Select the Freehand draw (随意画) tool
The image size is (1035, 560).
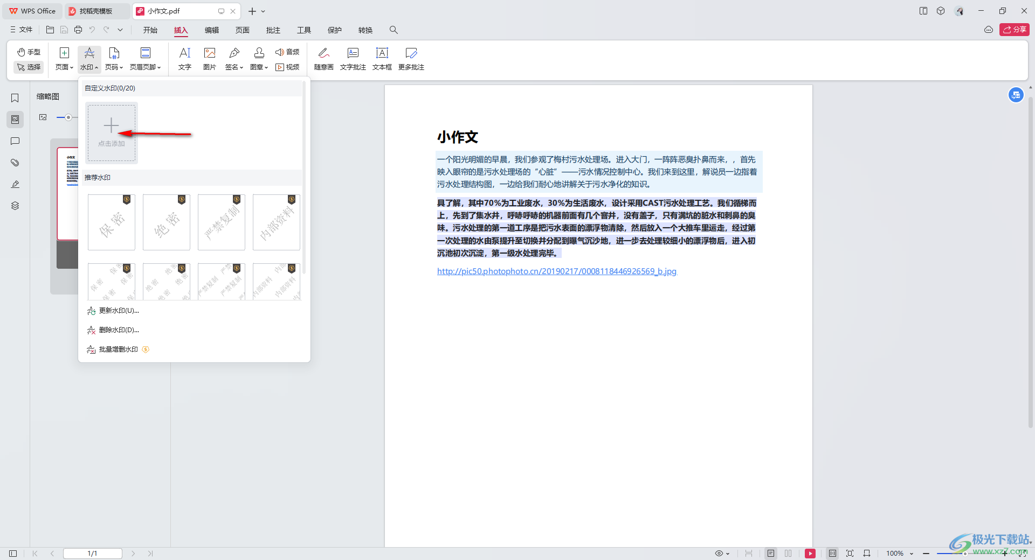pyautogui.click(x=324, y=59)
